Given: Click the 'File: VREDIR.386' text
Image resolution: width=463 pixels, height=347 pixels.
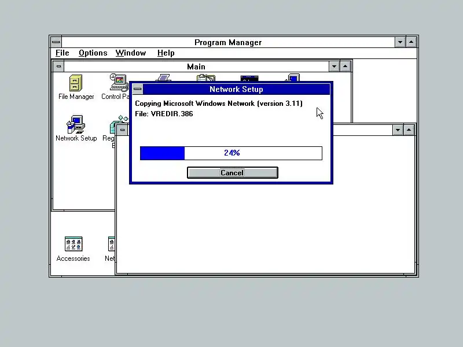Looking at the screenshot, I should point(164,114).
